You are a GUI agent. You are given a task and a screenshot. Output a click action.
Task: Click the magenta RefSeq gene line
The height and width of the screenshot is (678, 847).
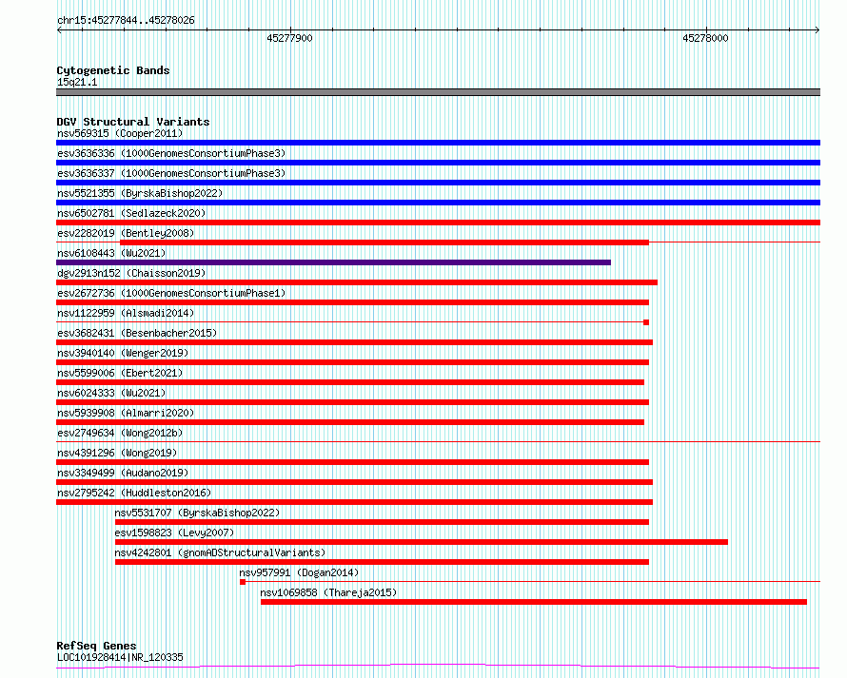coord(438,666)
